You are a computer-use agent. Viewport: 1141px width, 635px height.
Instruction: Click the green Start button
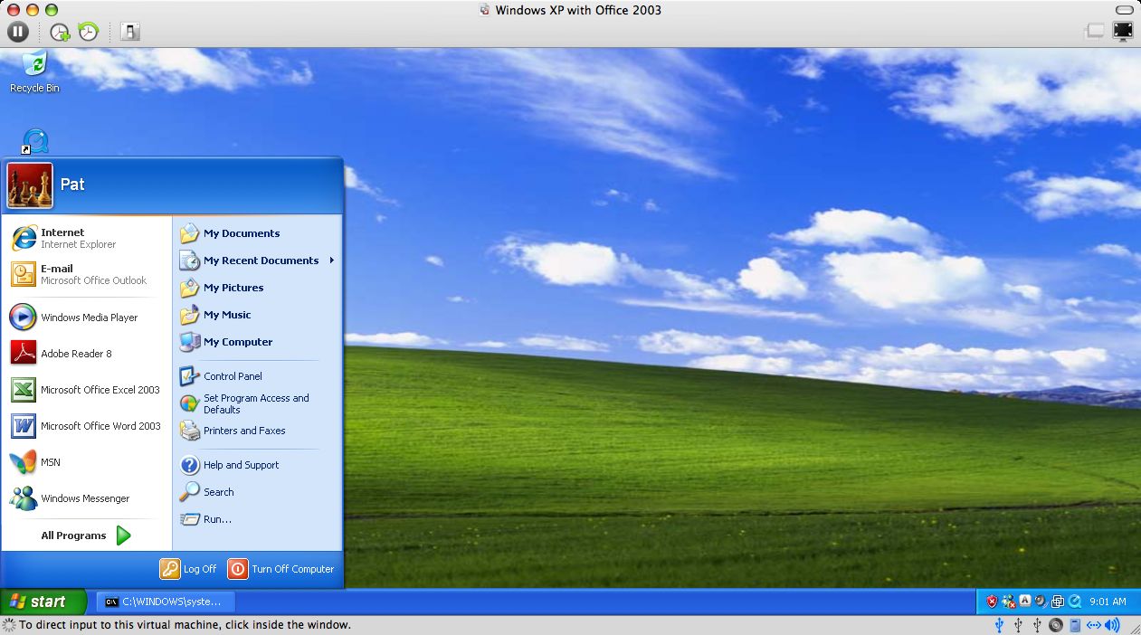(x=43, y=602)
